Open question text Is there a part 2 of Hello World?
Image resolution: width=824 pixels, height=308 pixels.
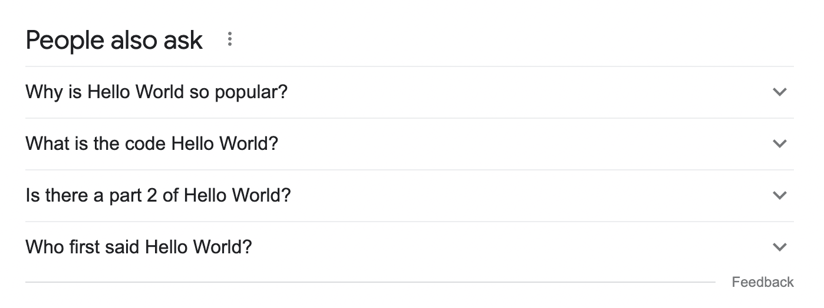(159, 195)
